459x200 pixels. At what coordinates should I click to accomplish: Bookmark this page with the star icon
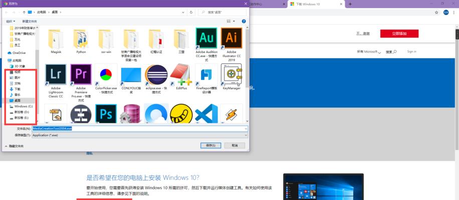[436, 12]
